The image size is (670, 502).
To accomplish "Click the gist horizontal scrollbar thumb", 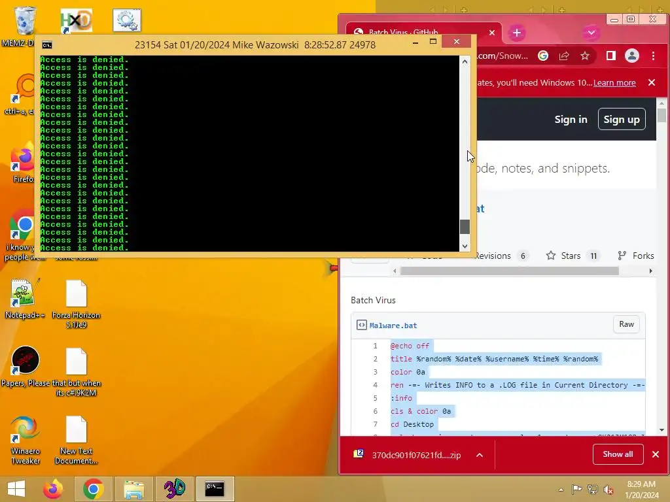I will (x=509, y=271).
